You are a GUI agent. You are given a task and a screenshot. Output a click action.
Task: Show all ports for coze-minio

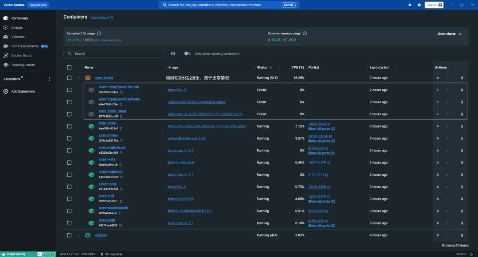tap(321, 128)
